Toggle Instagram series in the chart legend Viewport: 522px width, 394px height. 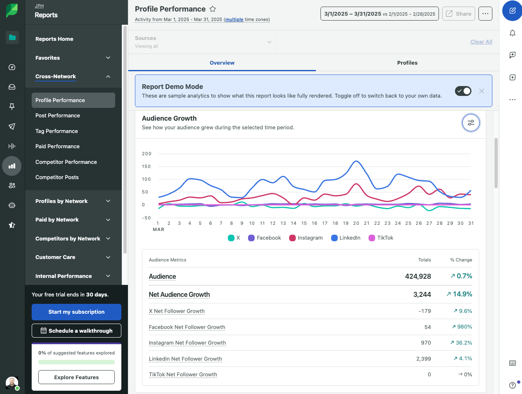(306, 238)
